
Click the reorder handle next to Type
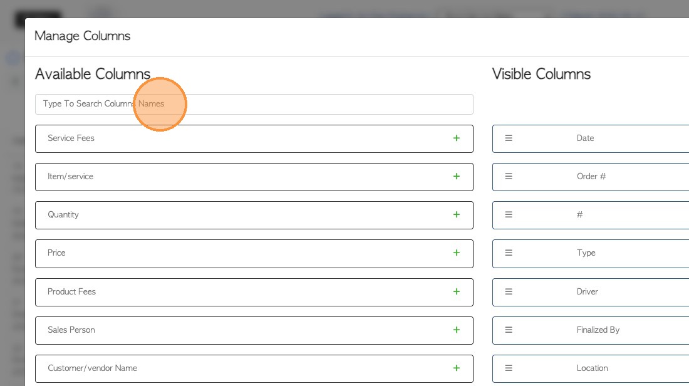(509, 253)
